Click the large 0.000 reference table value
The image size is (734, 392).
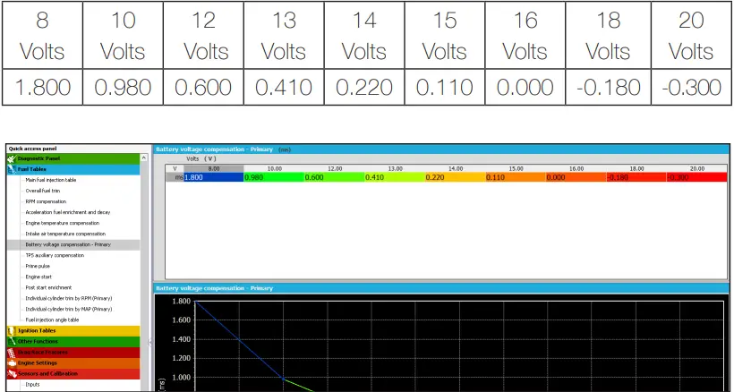point(525,88)
